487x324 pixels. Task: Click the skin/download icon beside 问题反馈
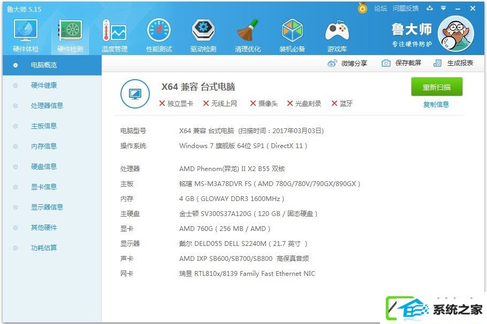click(x=430, y=9)
